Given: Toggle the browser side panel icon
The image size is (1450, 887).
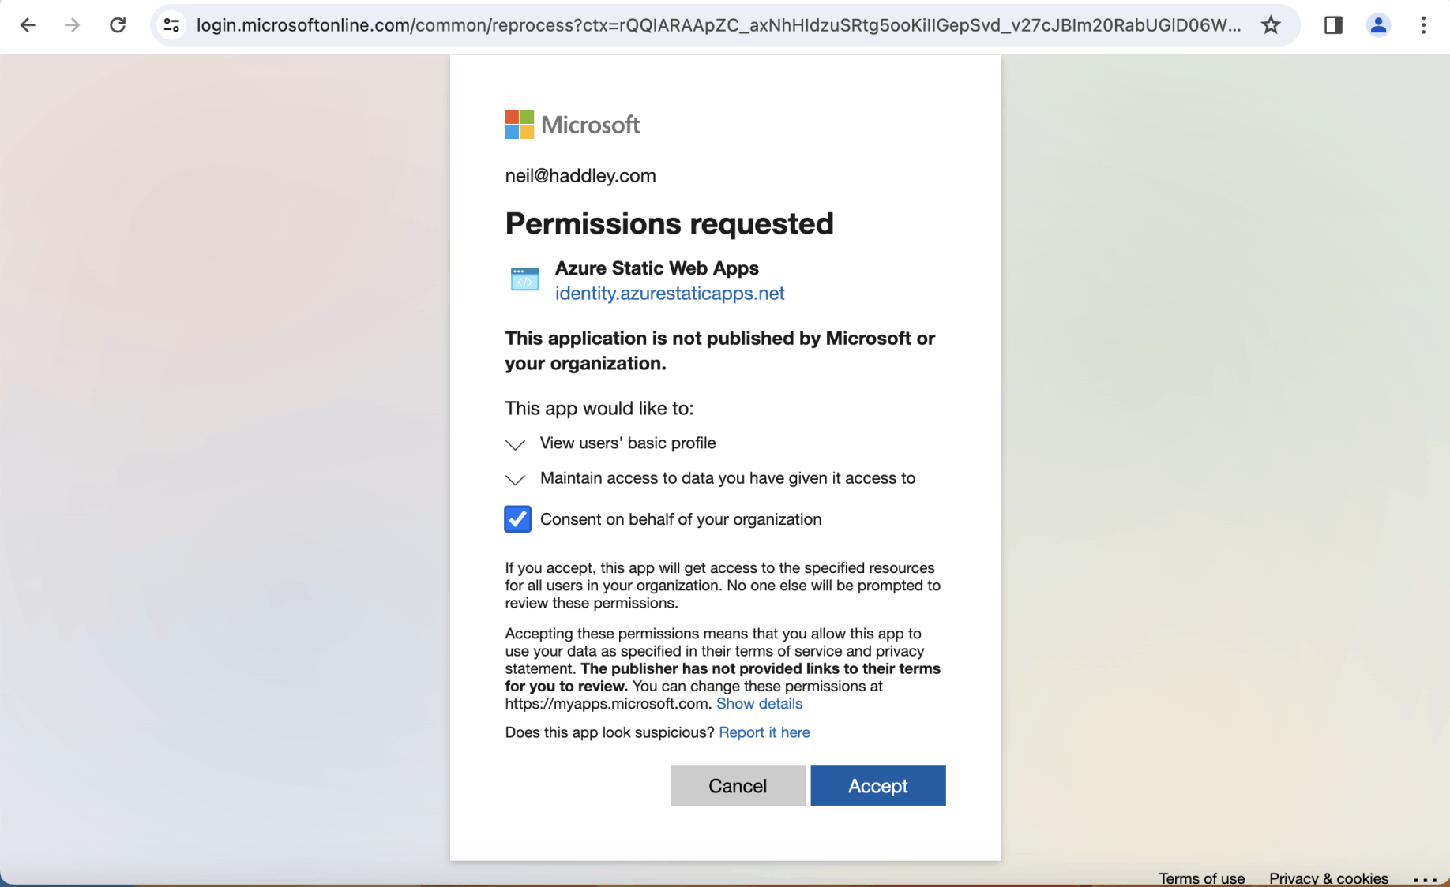Looking at the screenshot, I should tap(1333, 25).
